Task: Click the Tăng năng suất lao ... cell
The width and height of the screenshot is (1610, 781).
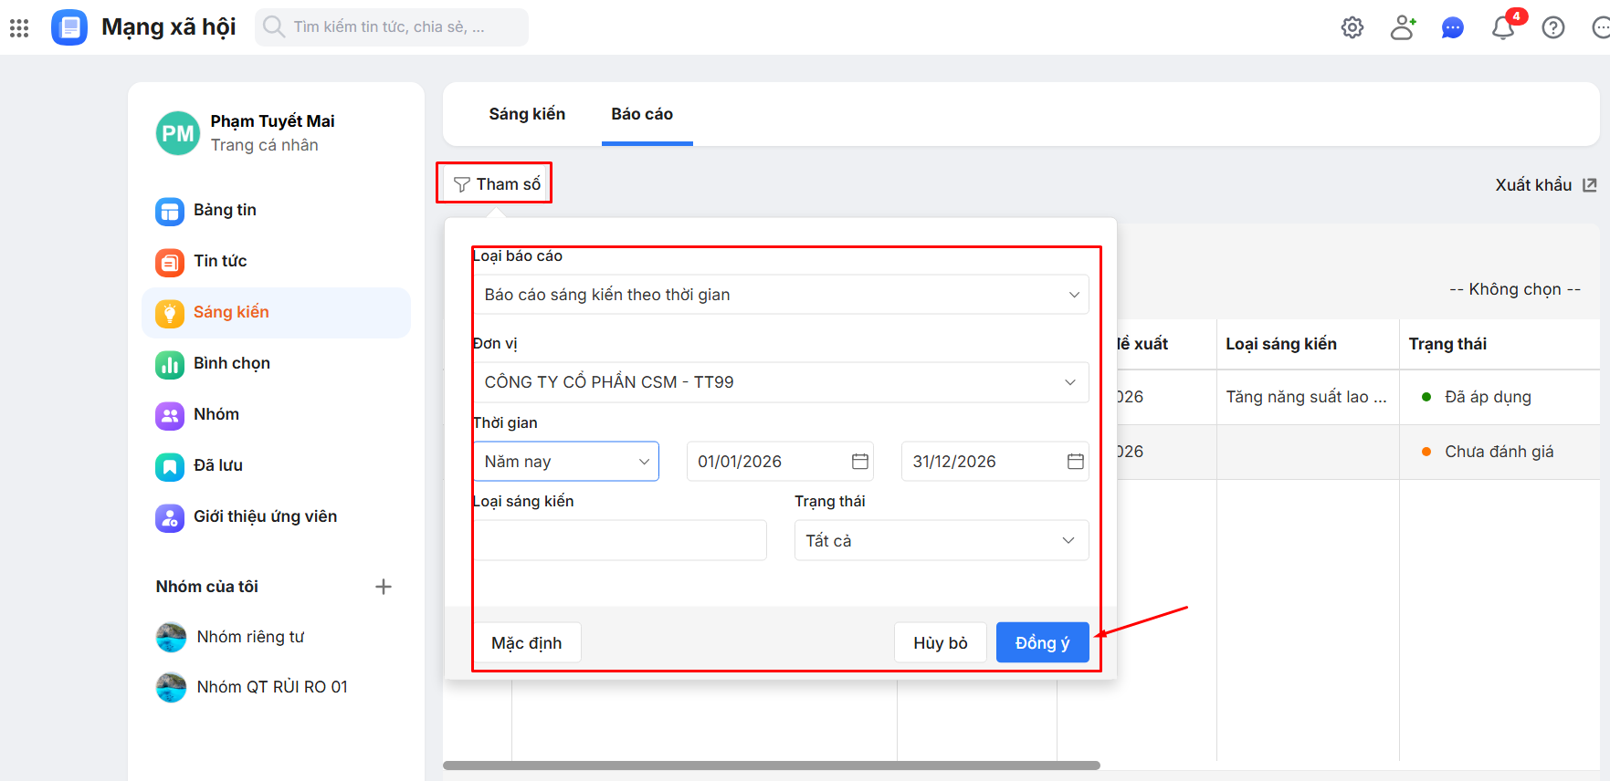Action: click(x=1306, y=397)
